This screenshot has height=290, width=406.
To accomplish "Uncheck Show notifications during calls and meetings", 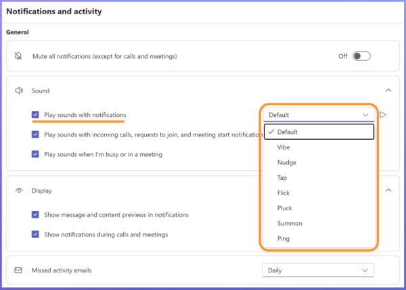I will click(35, 234).
